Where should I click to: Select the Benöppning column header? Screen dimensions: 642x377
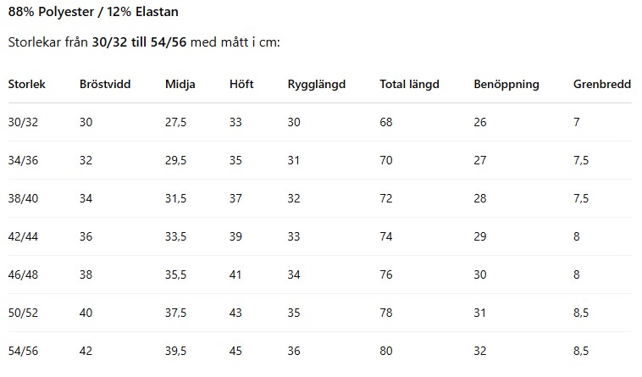pyautogui.click(x=506, y=85)
